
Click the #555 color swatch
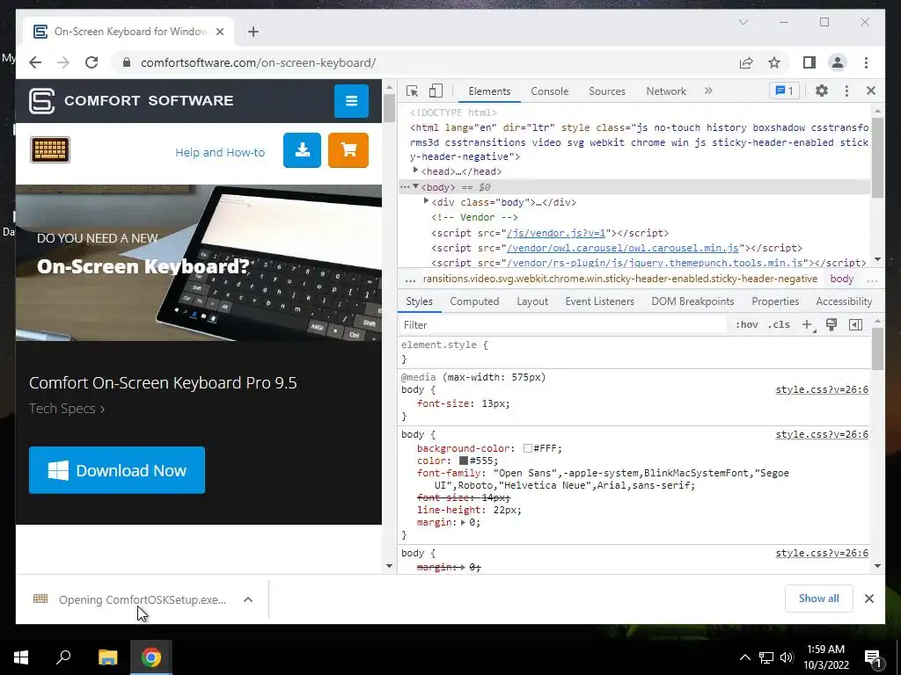tap(463, 461)
